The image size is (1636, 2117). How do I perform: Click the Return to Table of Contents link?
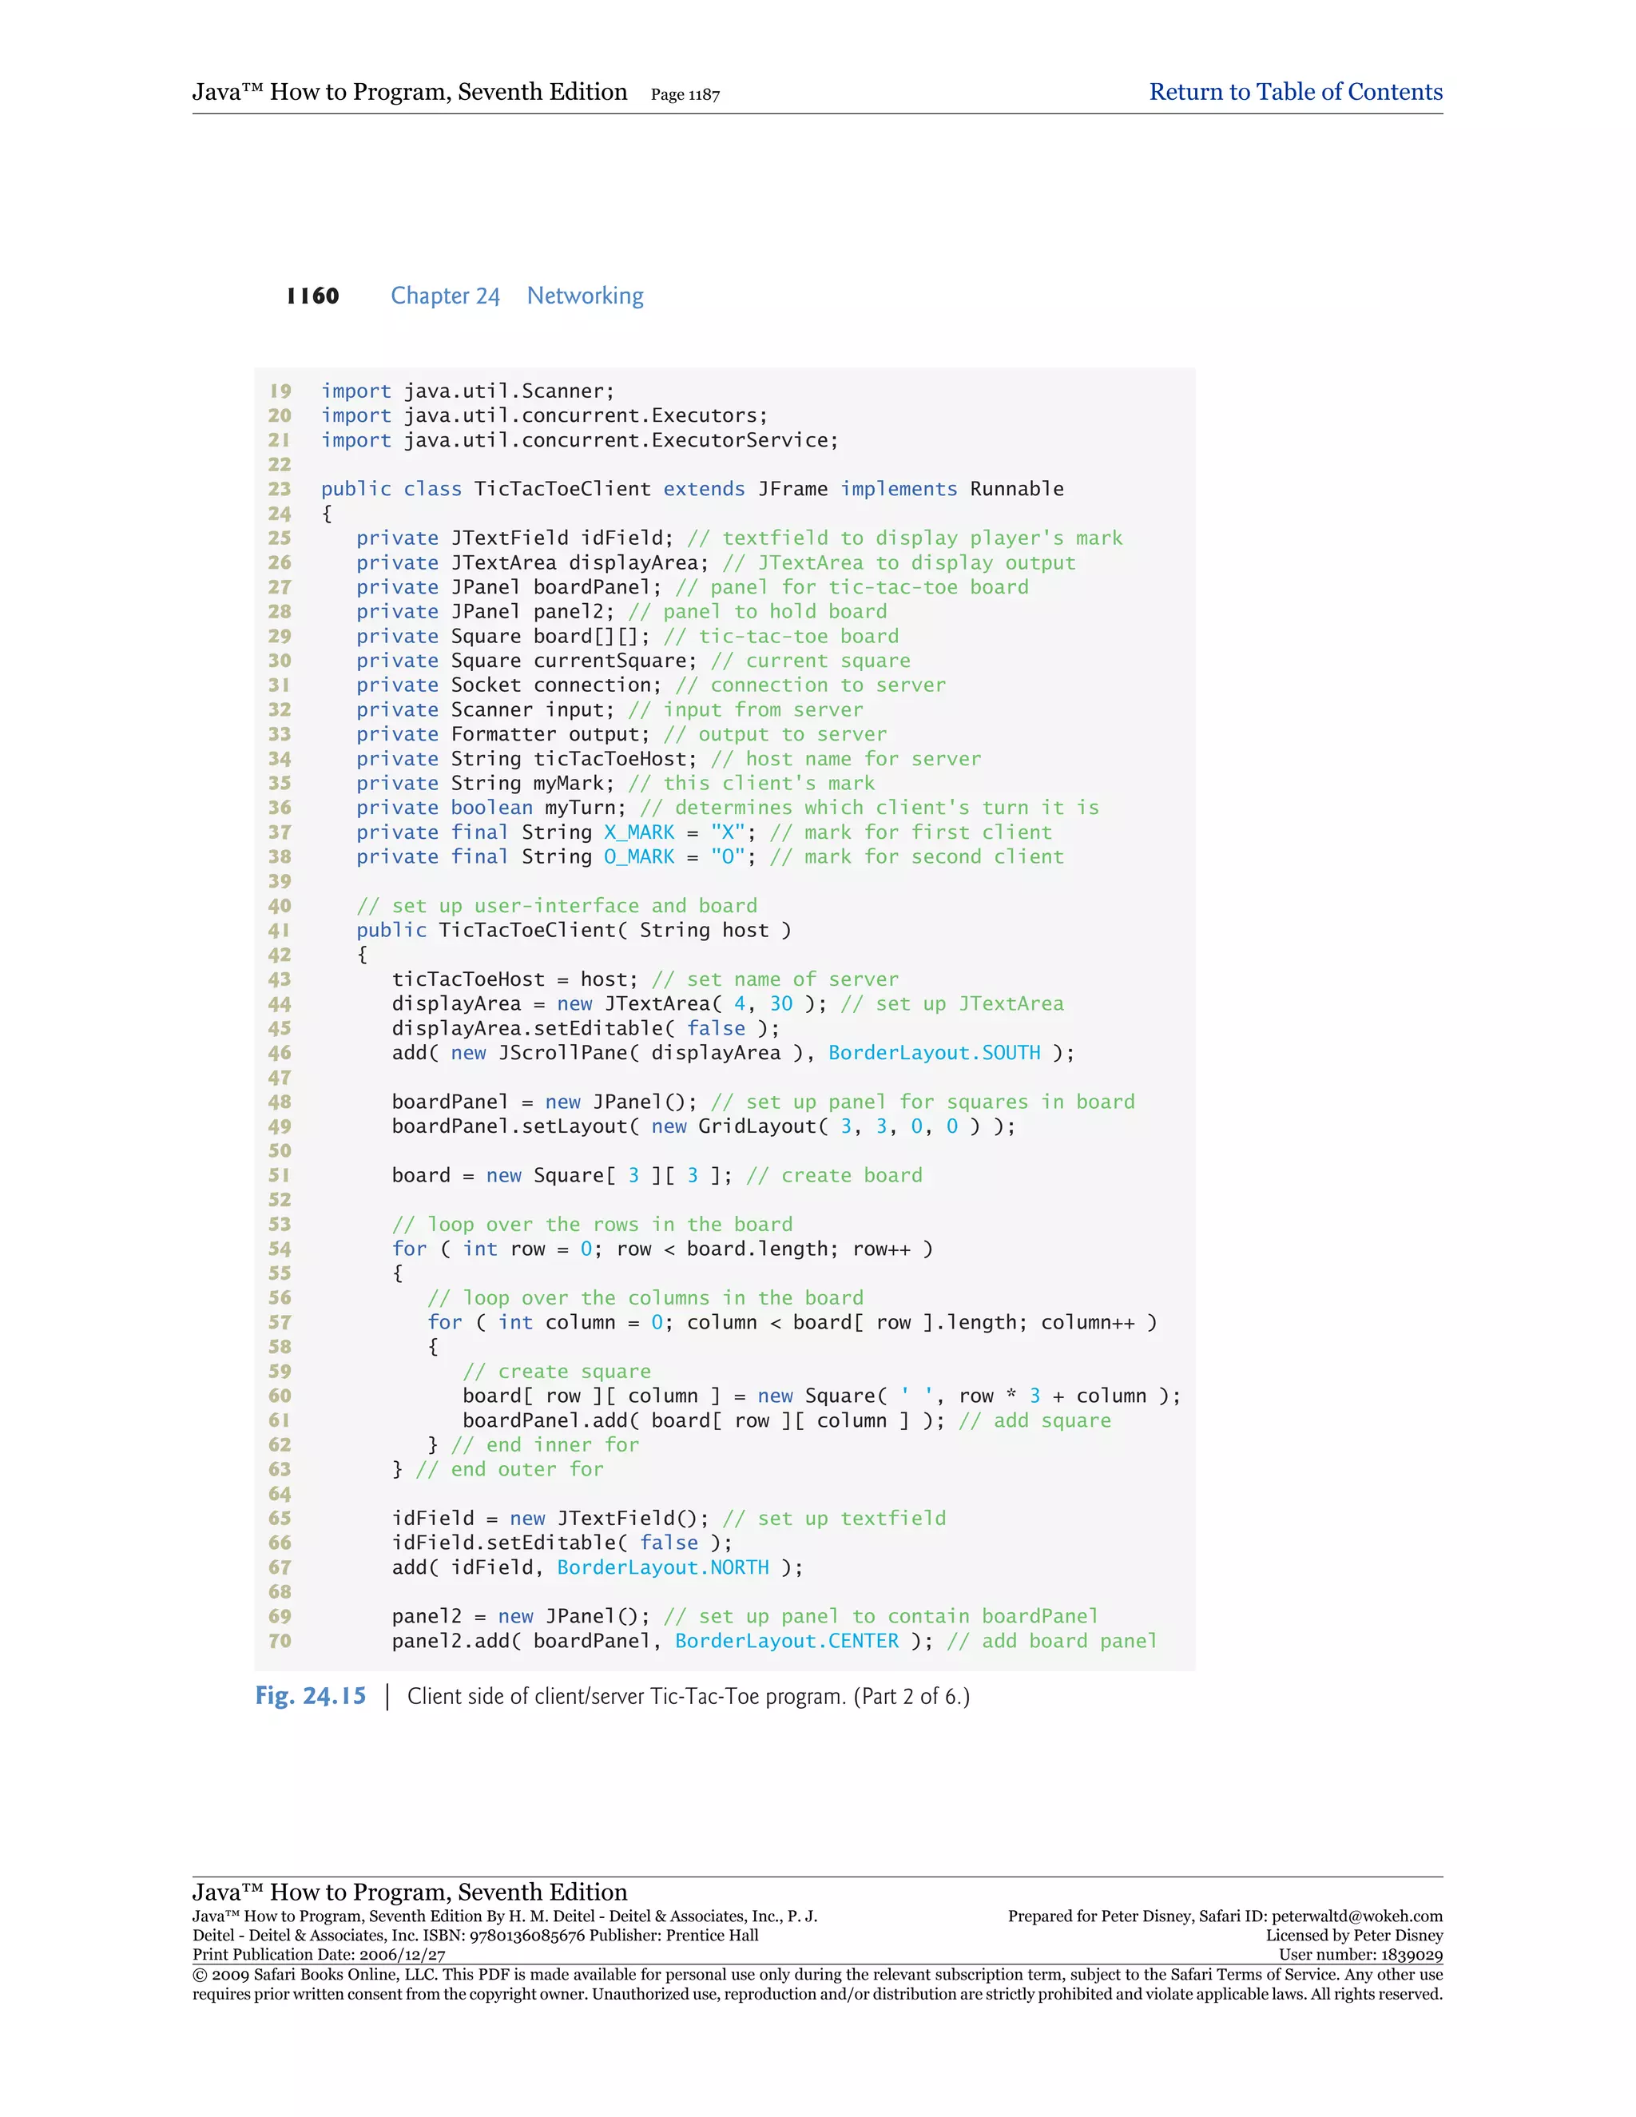click(1295, 92)
